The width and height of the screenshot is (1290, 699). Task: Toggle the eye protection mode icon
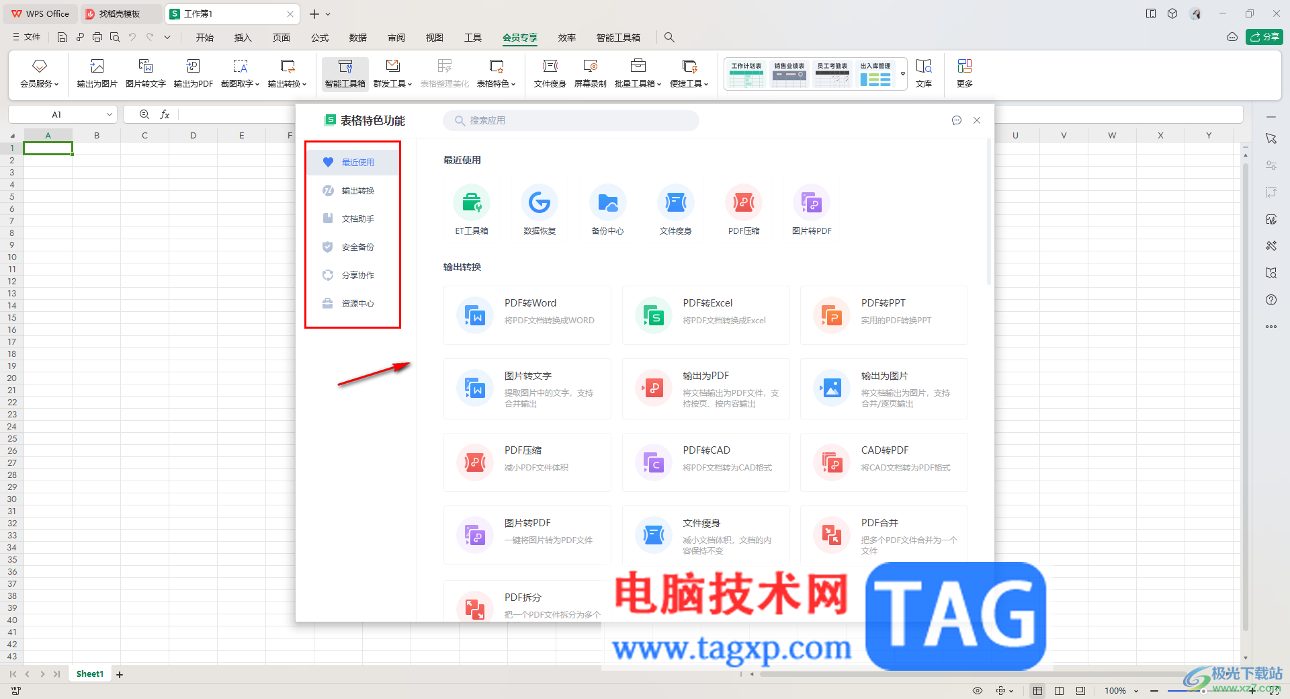(978, 691)
